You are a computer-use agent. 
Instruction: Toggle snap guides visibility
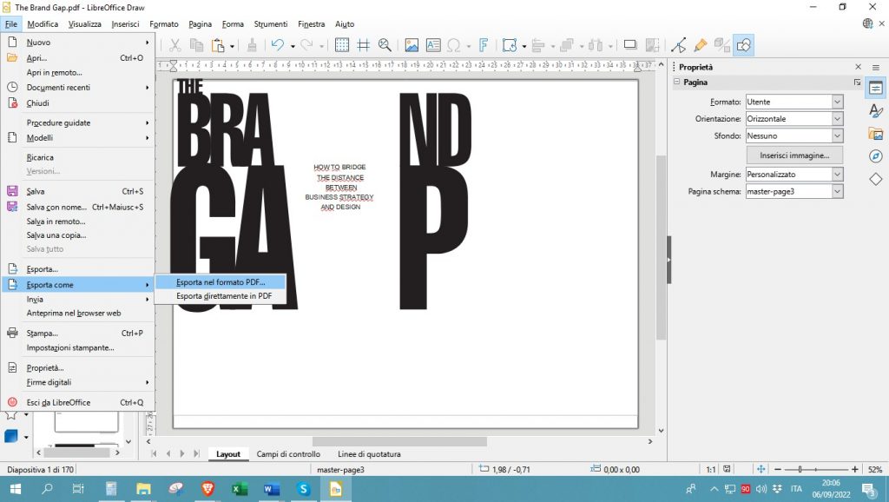tap(364, 44)
